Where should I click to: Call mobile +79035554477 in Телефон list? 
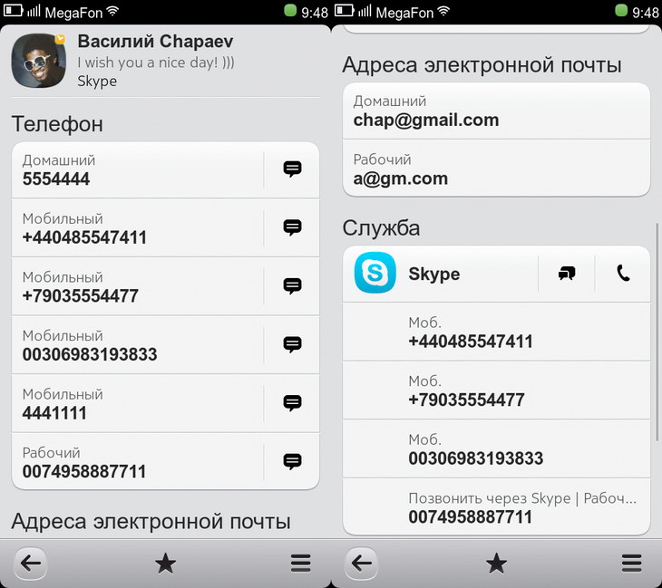[x=138, y=287]
